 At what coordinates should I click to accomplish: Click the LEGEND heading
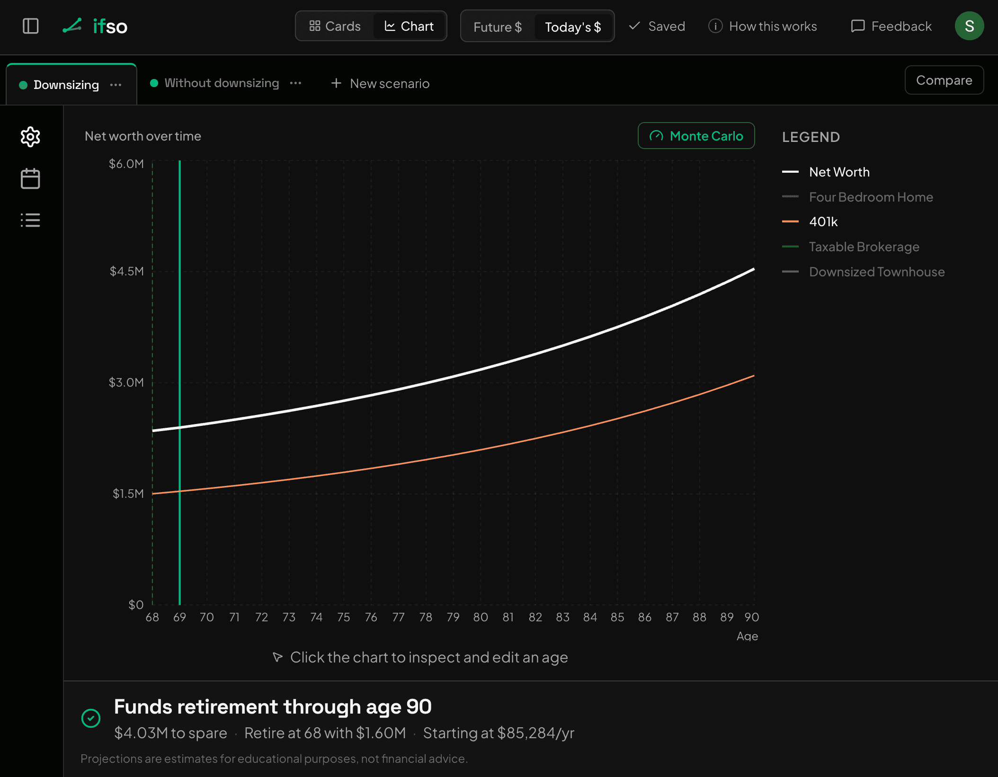tap(811, 137)
